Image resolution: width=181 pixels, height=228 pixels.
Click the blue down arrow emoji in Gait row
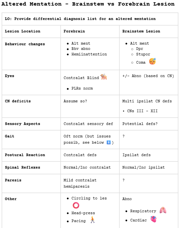[x=109, y=142]
